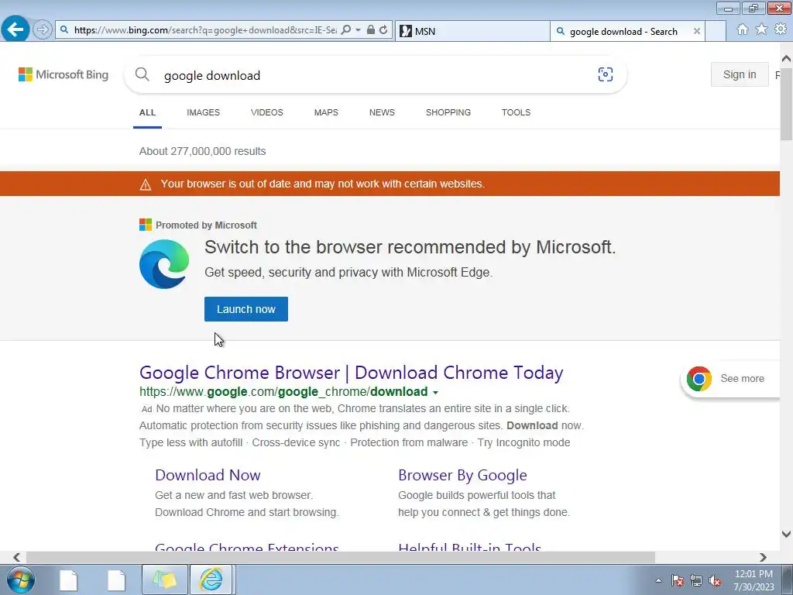
Task: Open the file explorer taskbar icon
Action: click(164, 580)
